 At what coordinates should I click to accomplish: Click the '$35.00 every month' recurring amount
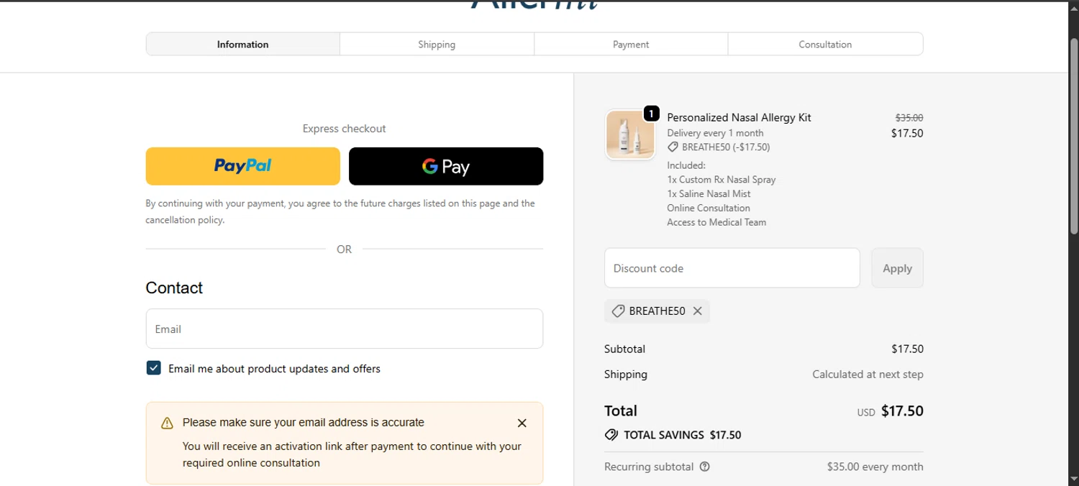[x=875, y=467]
